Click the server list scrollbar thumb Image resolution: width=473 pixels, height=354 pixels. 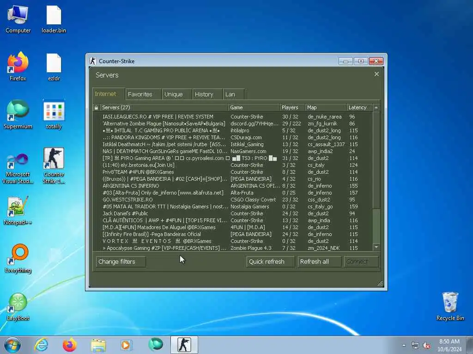pyautogui.click(x=376, y=160)
